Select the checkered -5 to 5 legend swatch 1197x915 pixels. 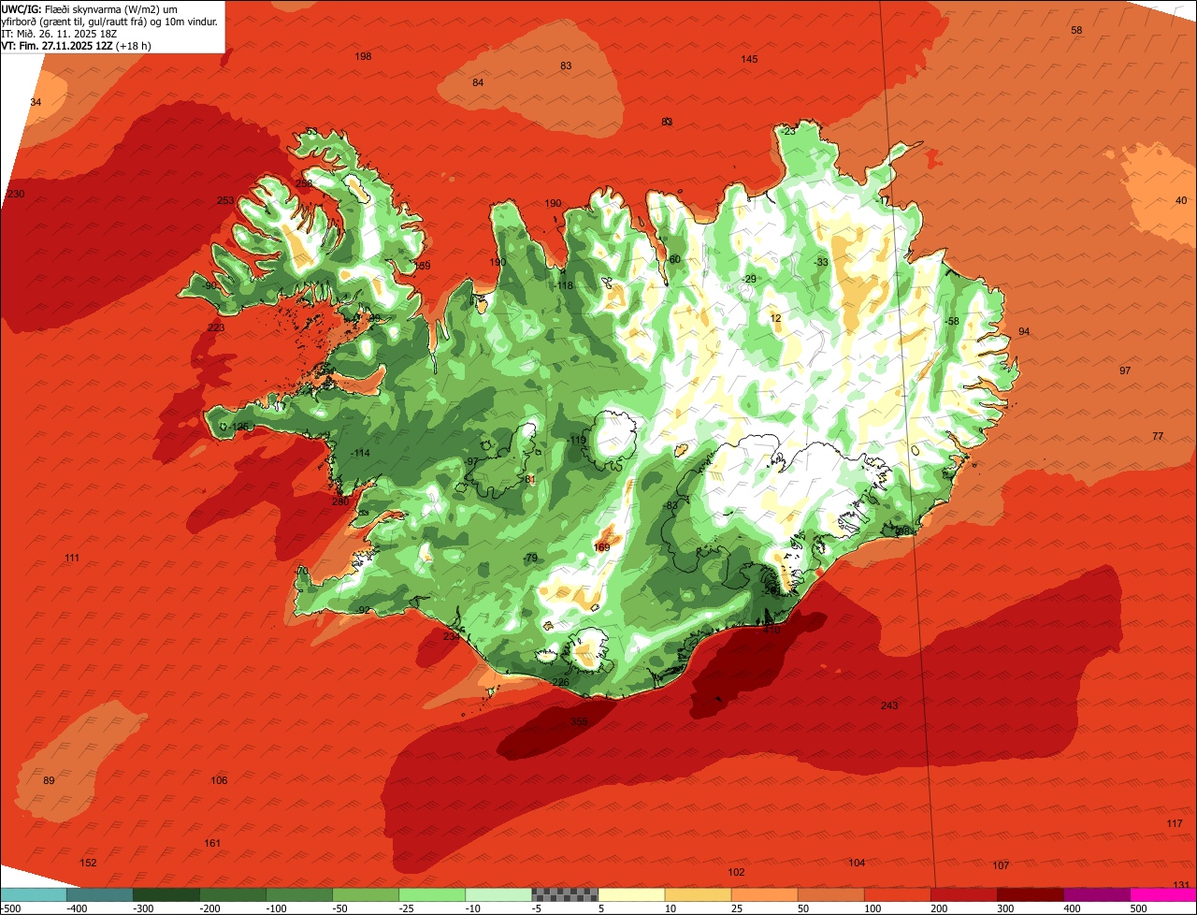pos(564,894)
